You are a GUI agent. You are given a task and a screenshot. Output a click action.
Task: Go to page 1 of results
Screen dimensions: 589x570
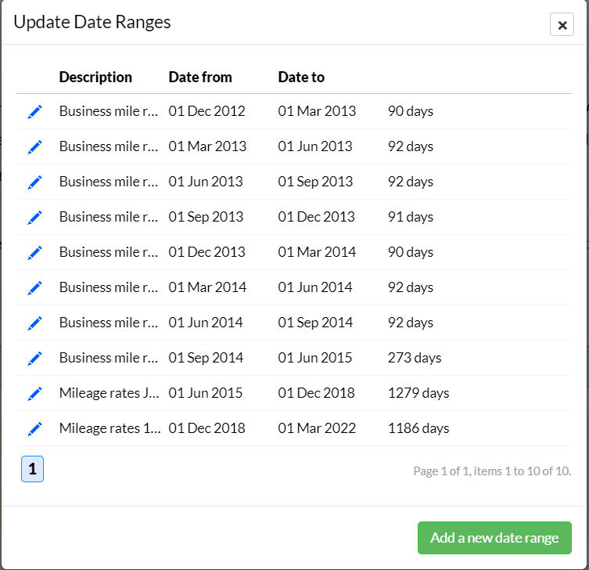(32, 469)
